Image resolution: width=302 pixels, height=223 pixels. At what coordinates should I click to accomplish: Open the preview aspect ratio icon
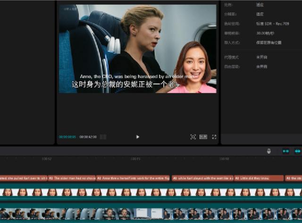click(203, 137)
